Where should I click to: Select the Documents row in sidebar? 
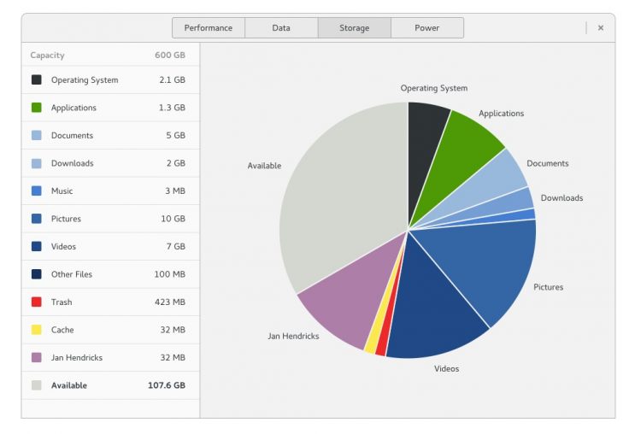(x=109, y=136)
